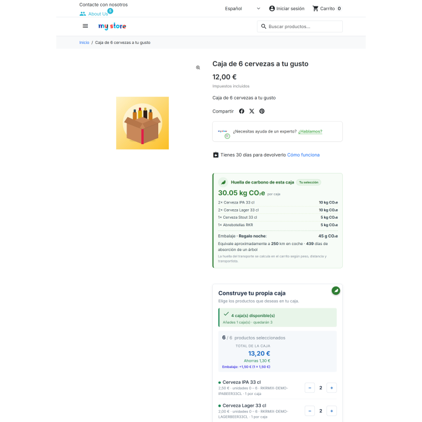Click the availability checkmark icon
The image size is (422, 422).
pyautogui.click(x=226, y=314)
